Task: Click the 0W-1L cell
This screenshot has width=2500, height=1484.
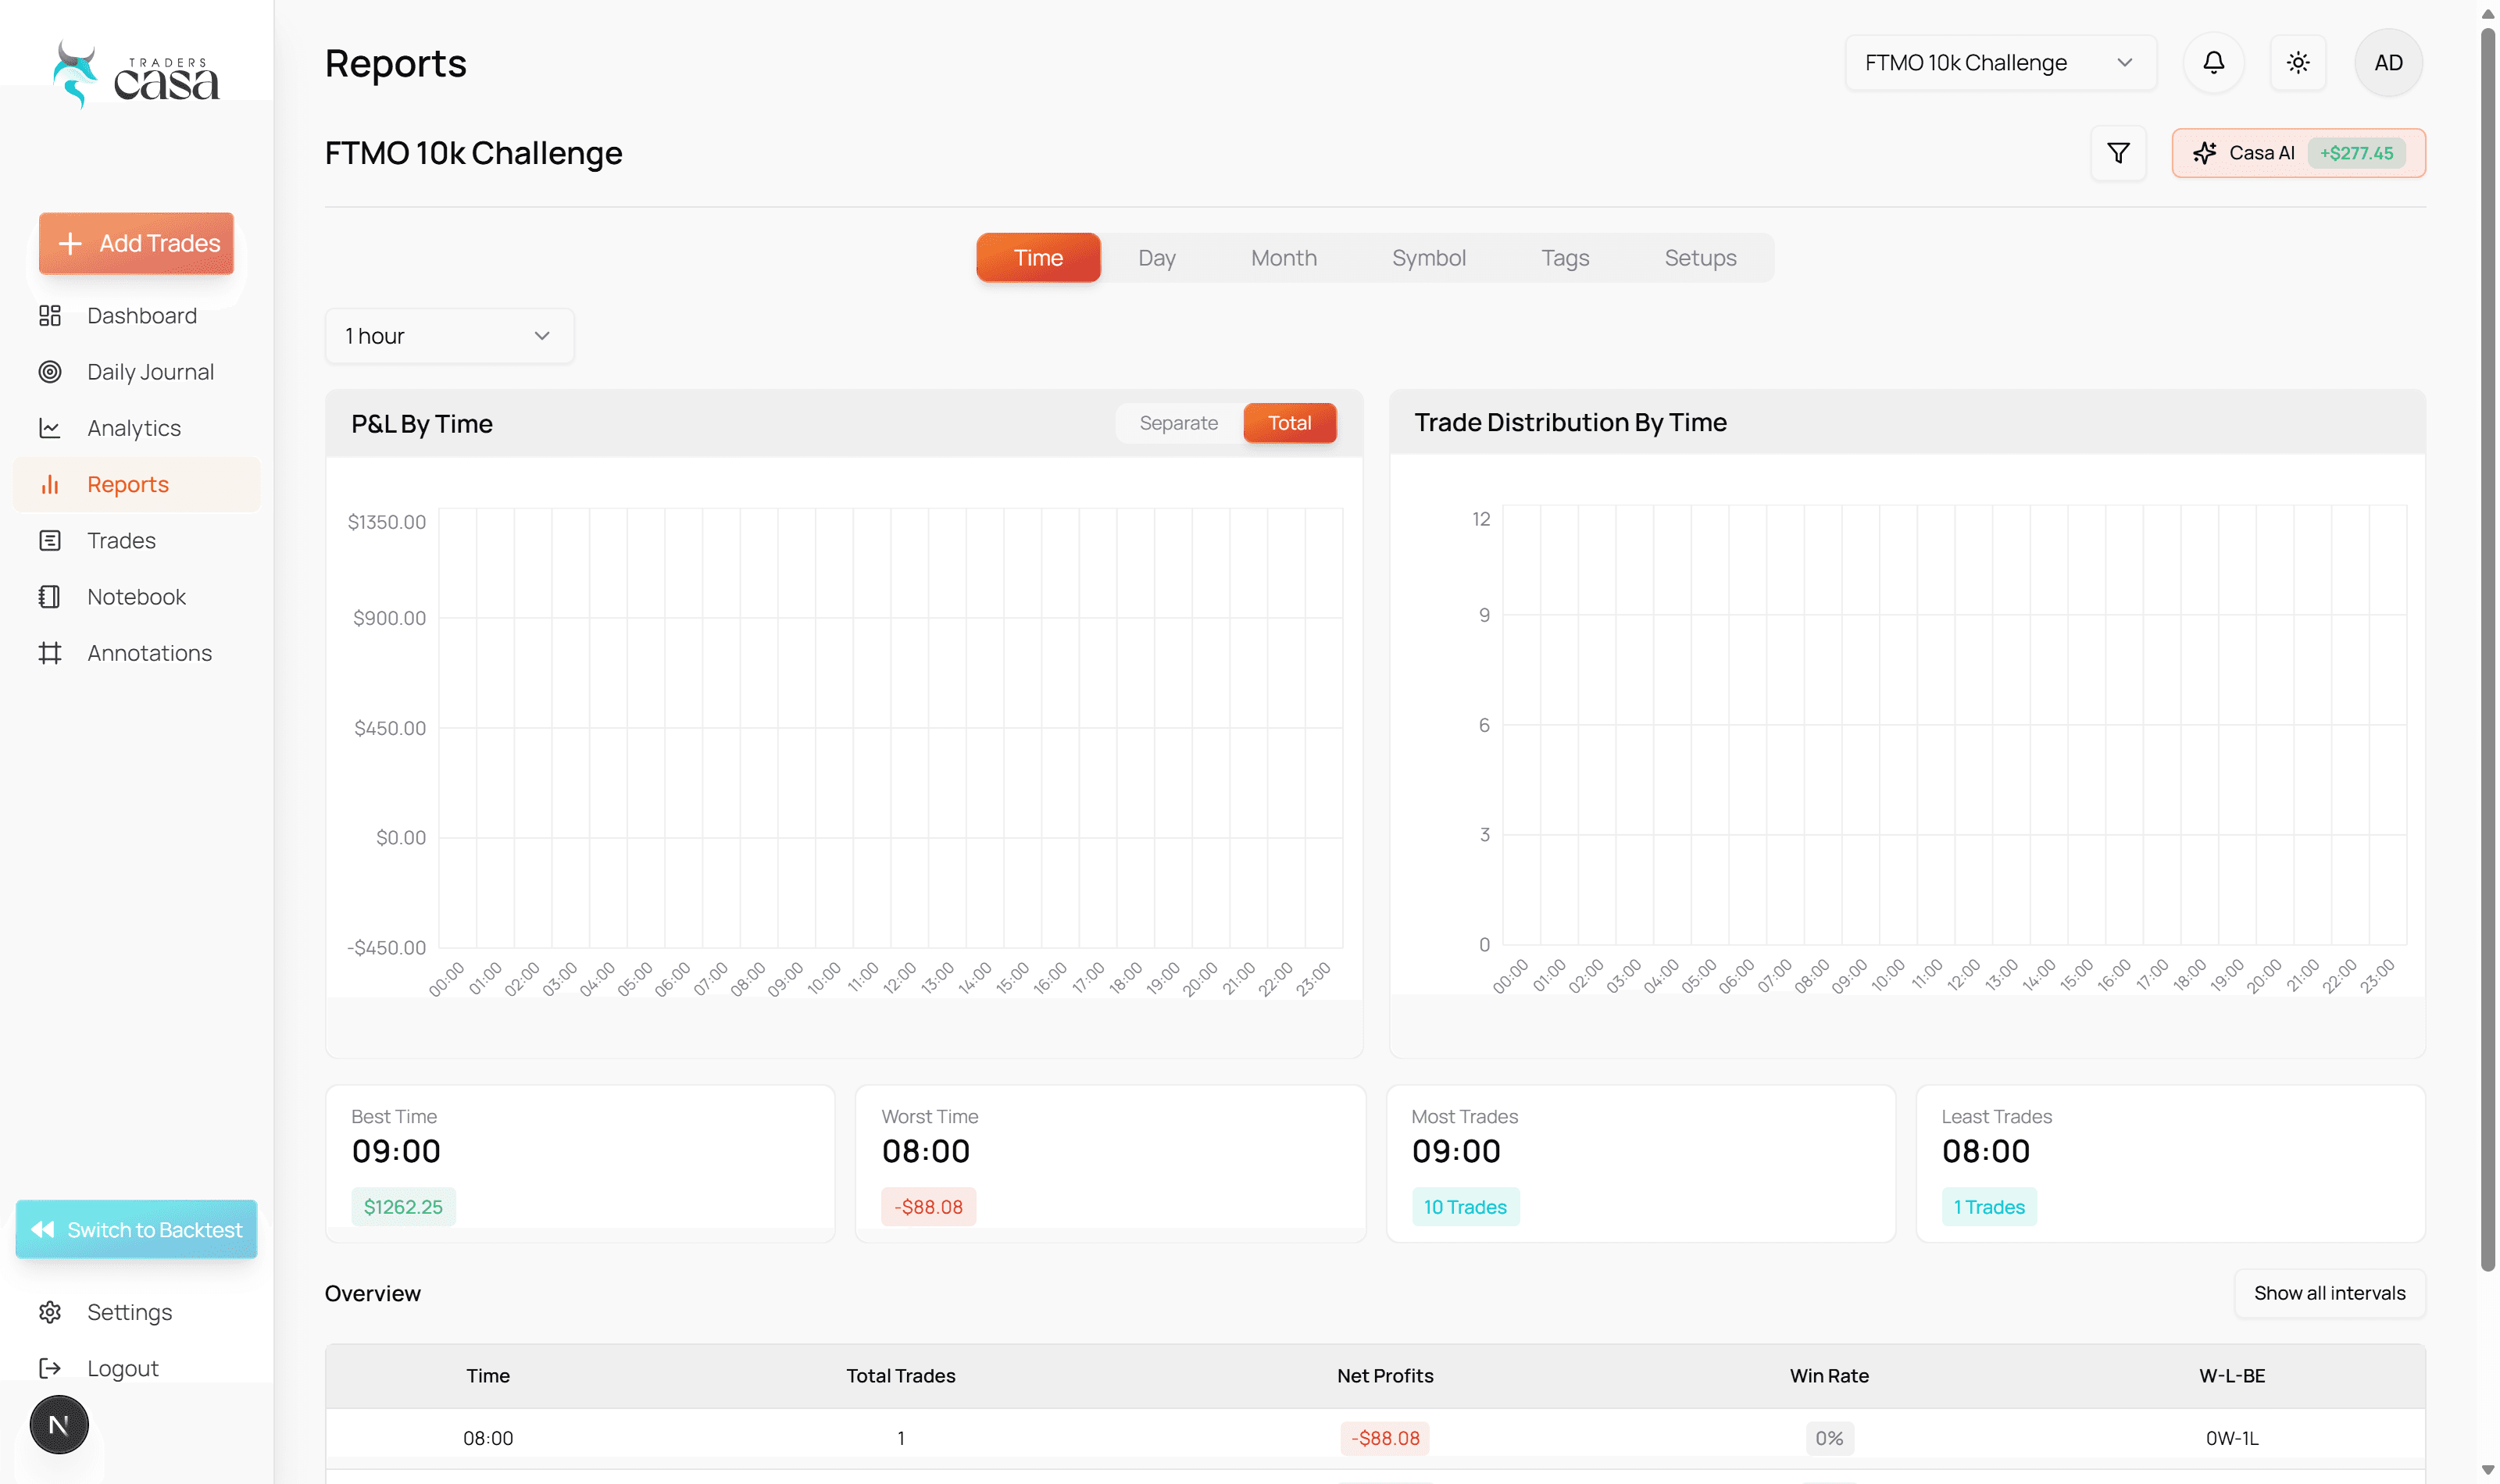Action: click(x=2231, y=1438)
